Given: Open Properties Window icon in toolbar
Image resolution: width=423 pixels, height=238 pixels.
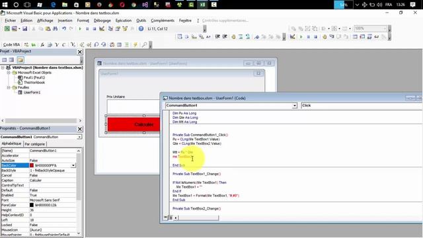Looking at the screenshot, I should pyautogui.click(x=118, y=28).
